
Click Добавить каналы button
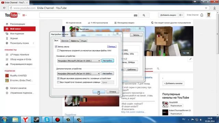pyautogui.click(x=173, y=83)
